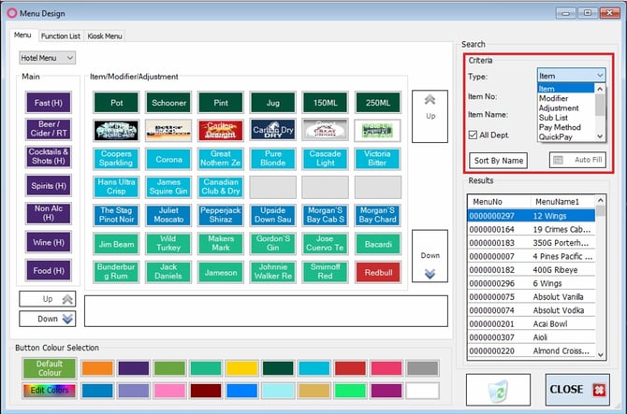This screenshot has width=627, height=414.
Task: Click the orange sunset beer logo button
Action: pos(168,131)
